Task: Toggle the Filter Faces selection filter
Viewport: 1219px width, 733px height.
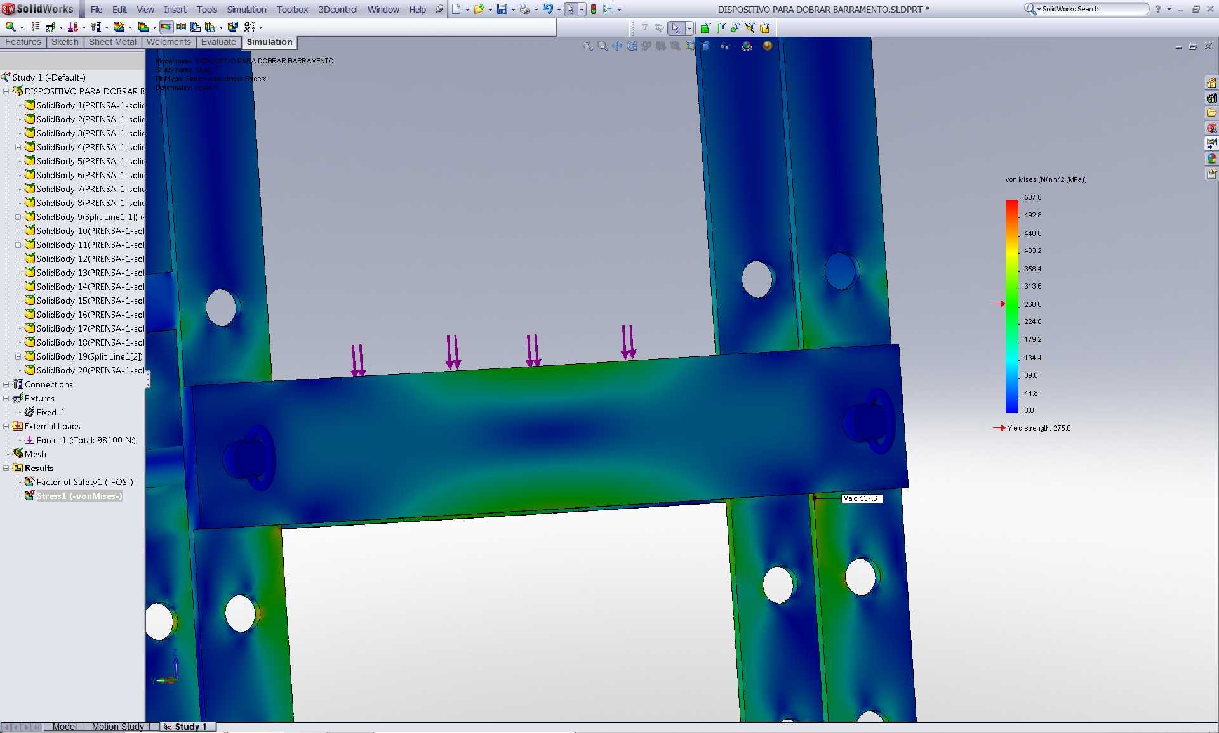Action: 705,28
